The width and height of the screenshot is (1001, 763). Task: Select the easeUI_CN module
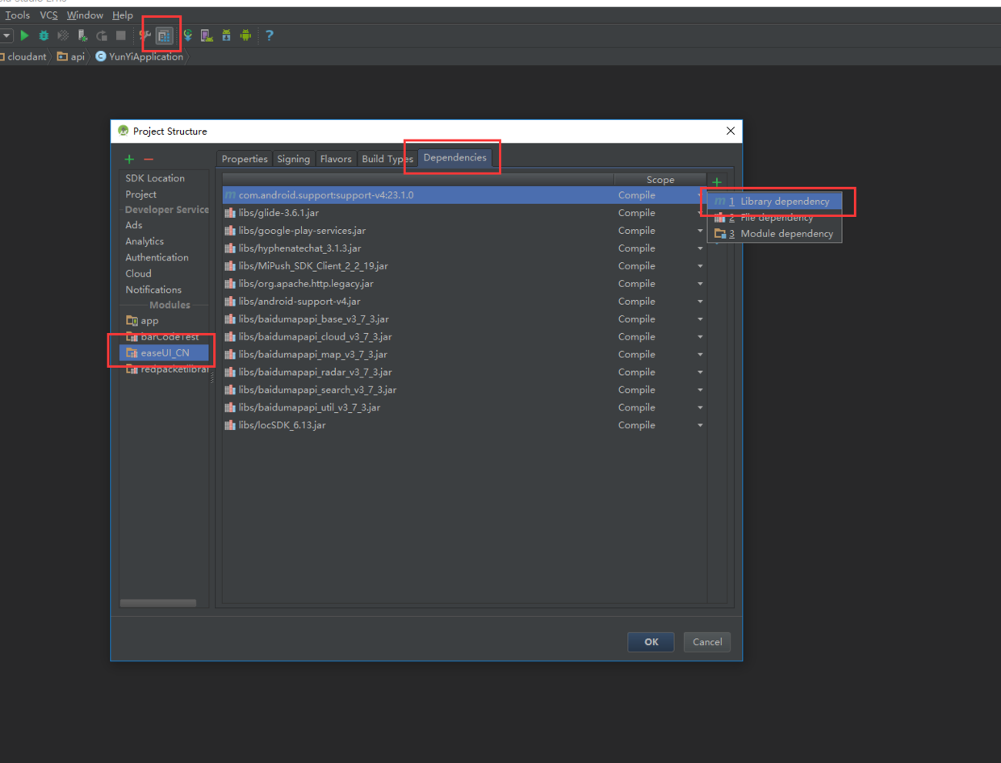(164, 352)
